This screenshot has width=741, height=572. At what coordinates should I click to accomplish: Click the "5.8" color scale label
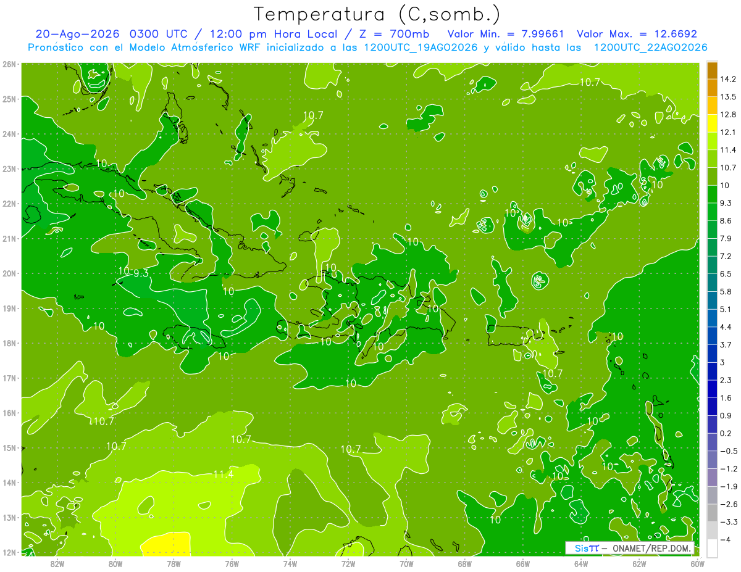726,291
